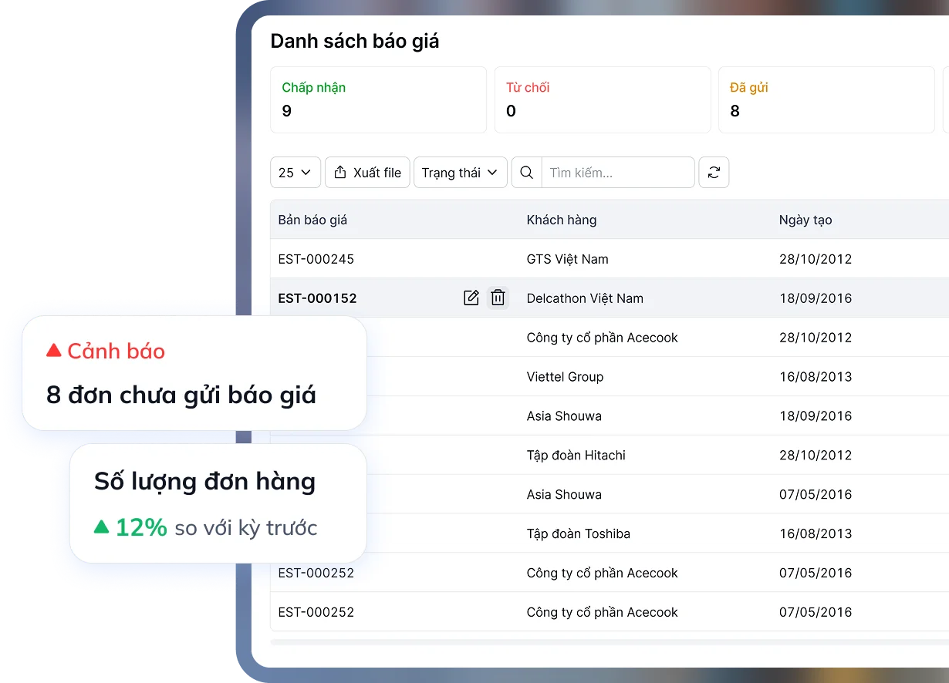Image resolution: width=949 pixels, height=683 pixels.
Task: Delete quote EST-000152 with the trash icon
Action: 498,298
